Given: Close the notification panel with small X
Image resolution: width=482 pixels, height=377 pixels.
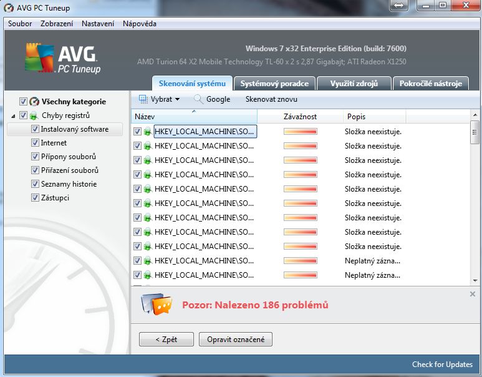Looking at the screenshot, I should pos(472,293).
